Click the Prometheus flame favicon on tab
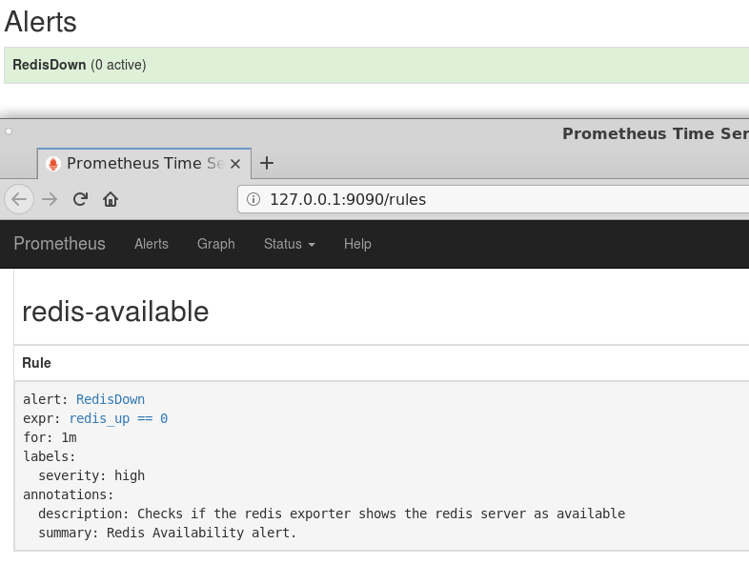Image resolution: width=749 pixels, height=564 pixels. (x=53, y=164)
